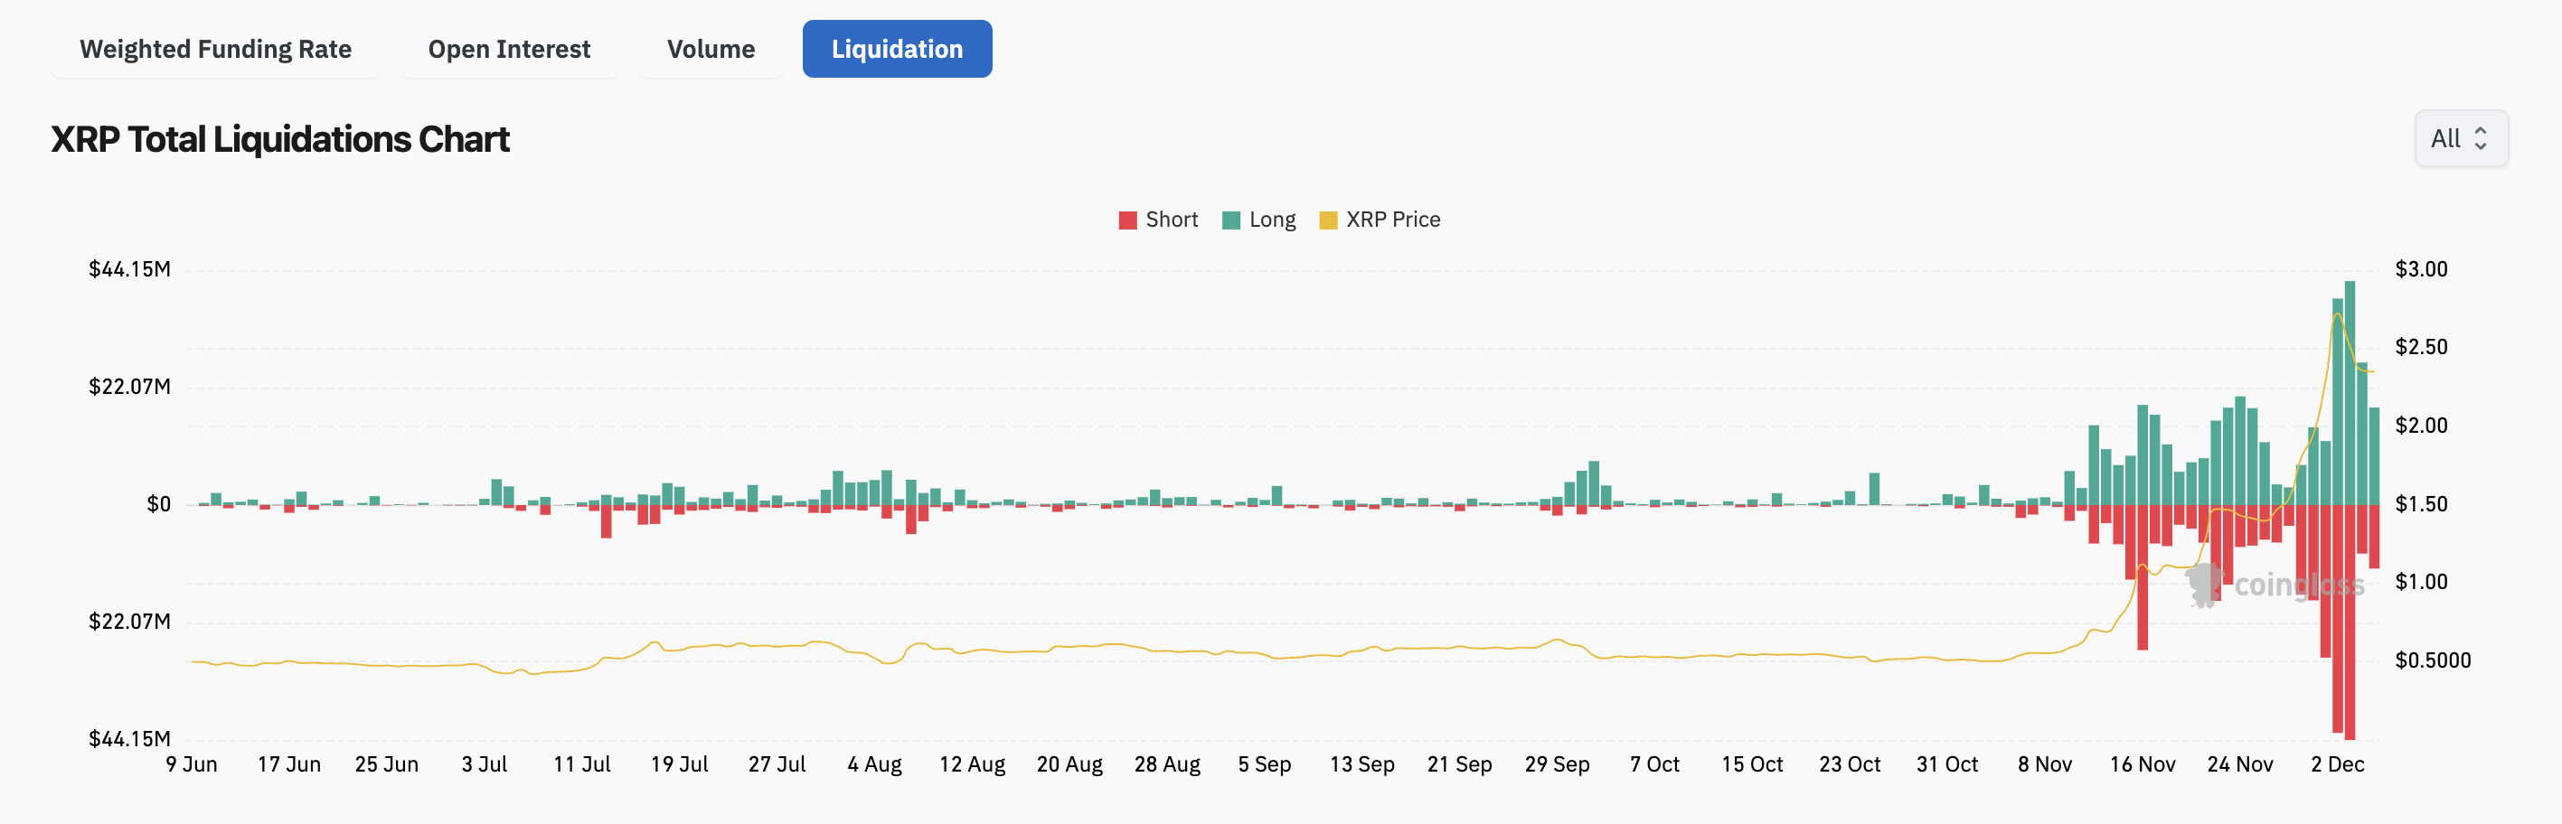Click the 13 Sep x-axis label

coord(1361,764)
